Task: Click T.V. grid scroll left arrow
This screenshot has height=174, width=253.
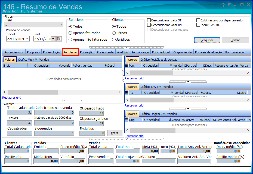Action: (x=127, y=100)
